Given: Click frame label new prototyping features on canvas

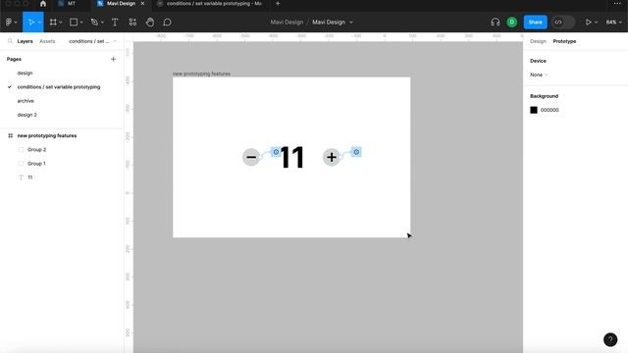Looking at the screenshot, I should point(201,74).
